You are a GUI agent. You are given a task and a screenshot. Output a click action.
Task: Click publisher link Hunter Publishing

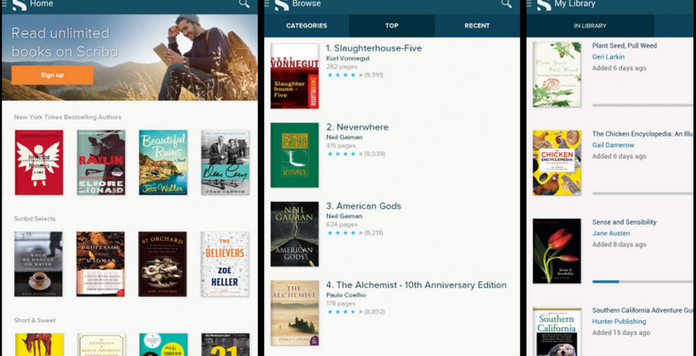tap(618, 321)
